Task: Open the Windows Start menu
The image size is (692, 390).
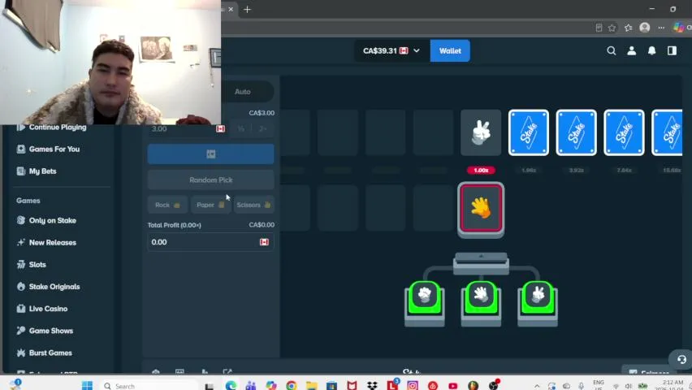Action: coord(87,385)
